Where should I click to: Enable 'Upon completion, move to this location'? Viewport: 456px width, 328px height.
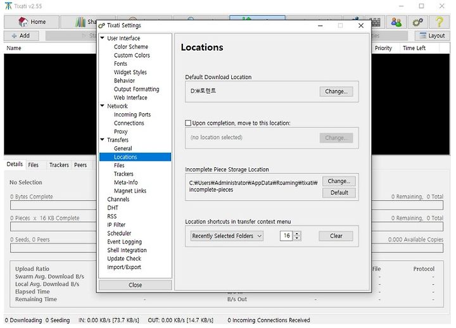(x=188, y=123)
